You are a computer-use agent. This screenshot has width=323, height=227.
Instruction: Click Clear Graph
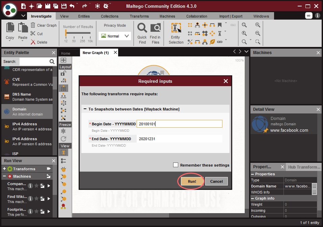point(44,25)
